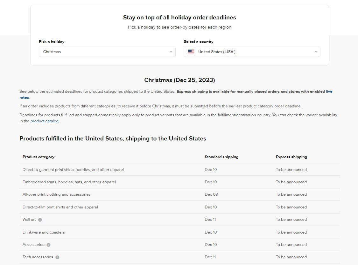Click the Christmas (Dec 25, 2023) heading
The image size is (358, 265).
pyautogui.click(x=179, y=80)
